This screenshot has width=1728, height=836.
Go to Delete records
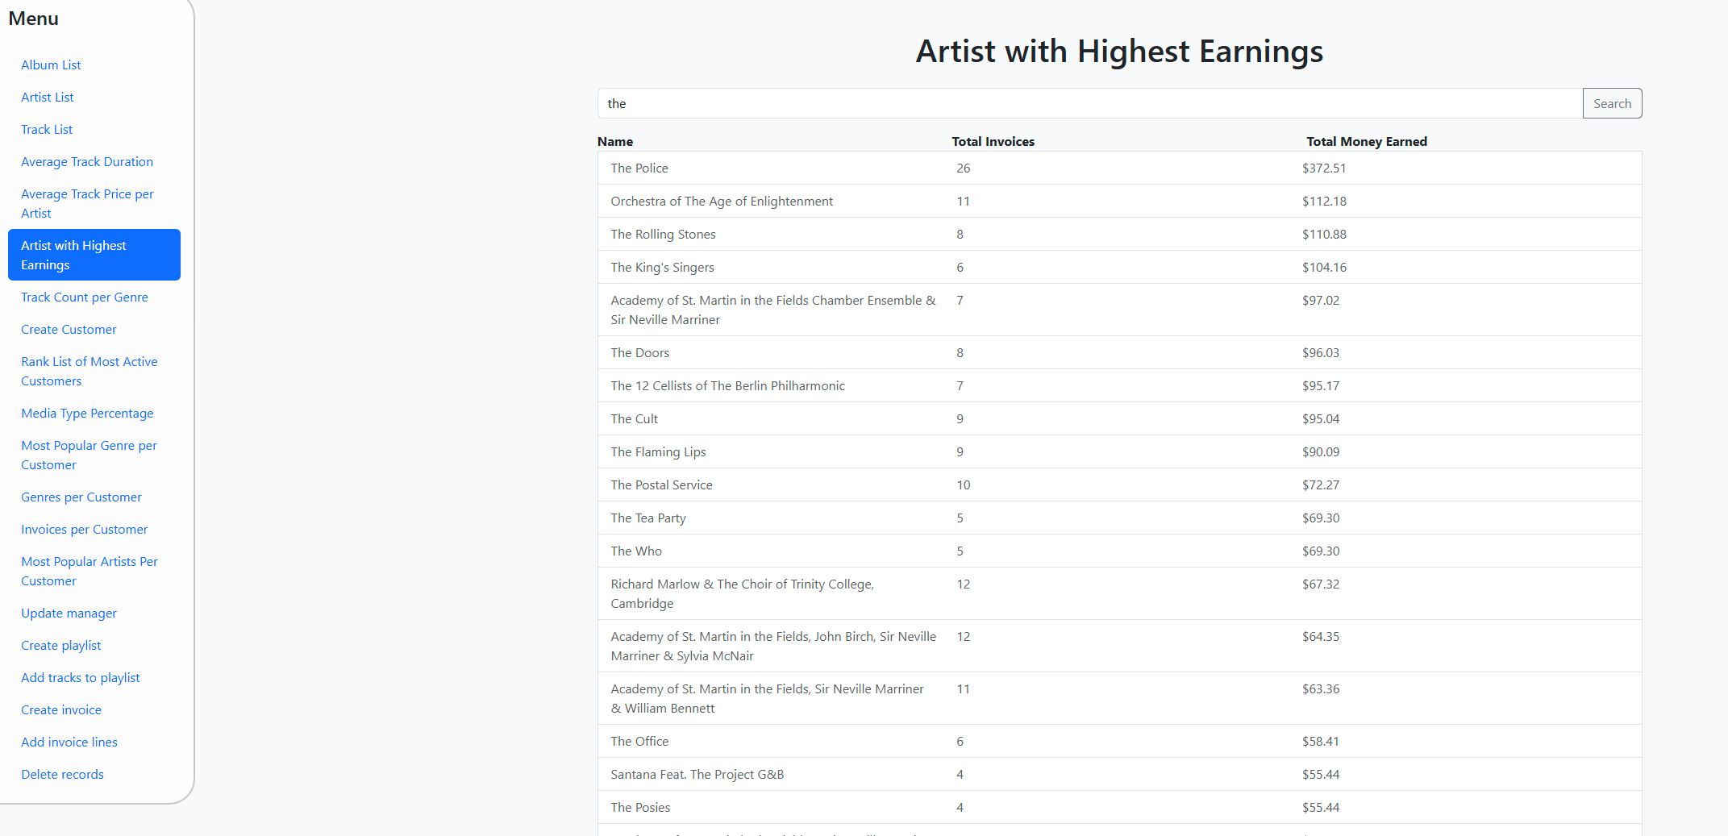point(62,774)
